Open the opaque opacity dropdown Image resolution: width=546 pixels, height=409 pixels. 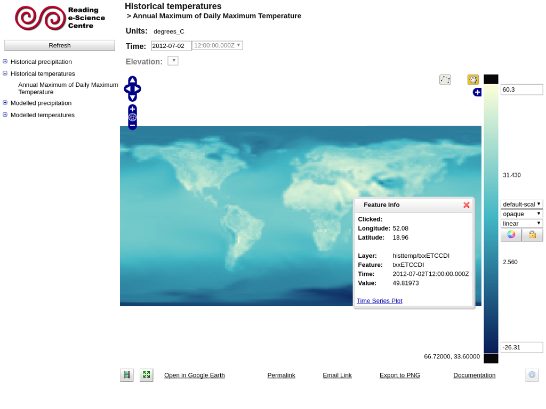[521, 214]
